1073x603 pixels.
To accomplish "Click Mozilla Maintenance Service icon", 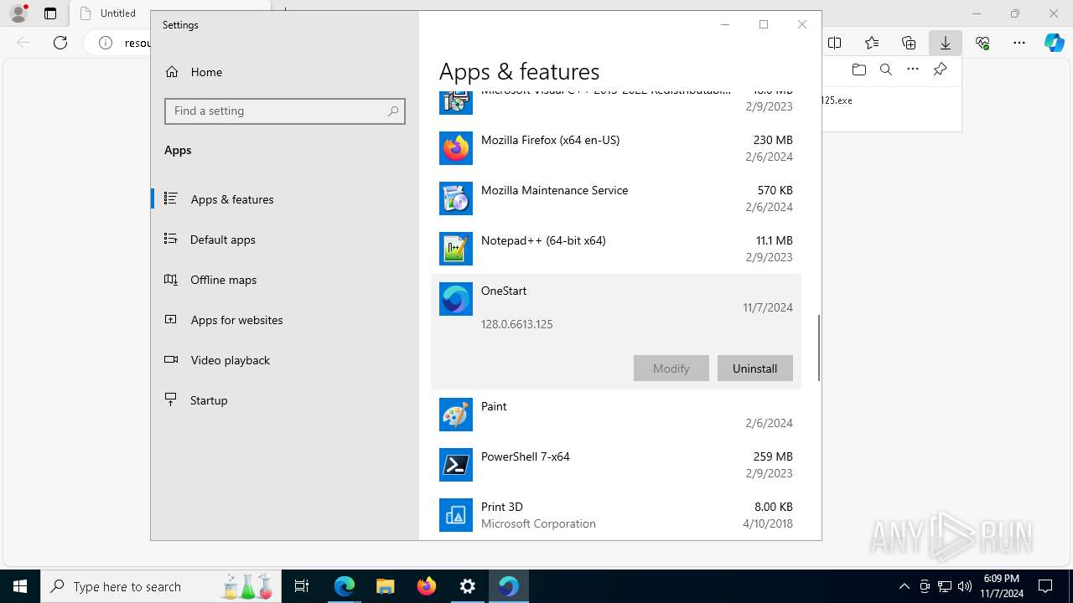I will click(x=456, y=198).
